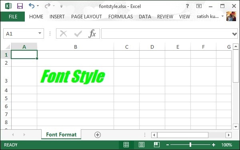Click the zoom slider handle
Viewport: 240px width, 150px height.
pyautogui.click(x=190, y=145)
